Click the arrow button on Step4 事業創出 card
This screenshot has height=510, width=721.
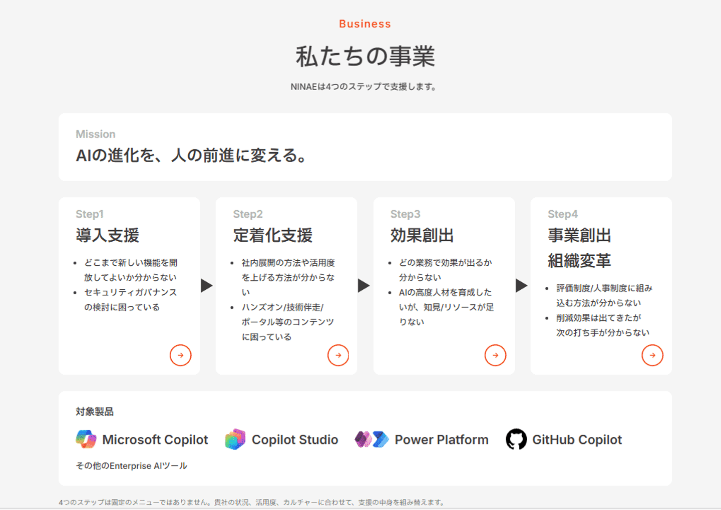(652, 355)
